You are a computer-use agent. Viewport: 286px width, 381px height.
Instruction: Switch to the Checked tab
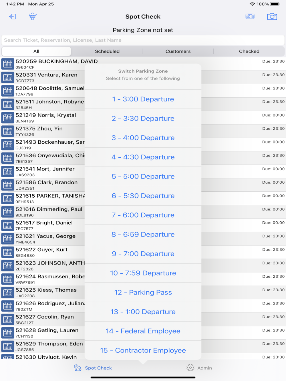(249, 51)
